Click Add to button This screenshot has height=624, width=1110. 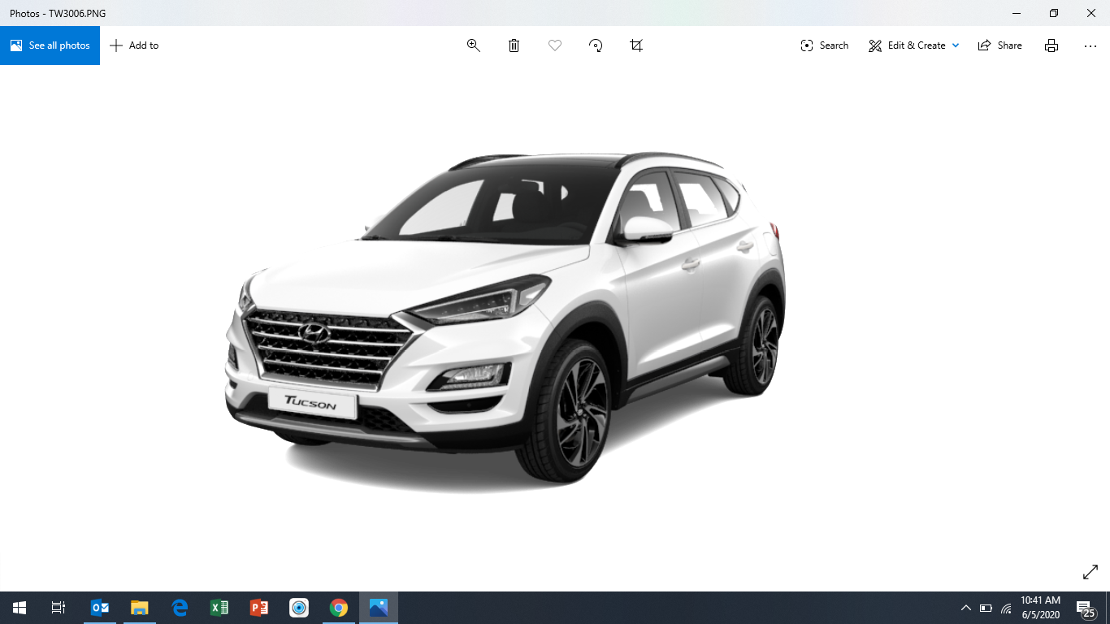pos(134,45)
